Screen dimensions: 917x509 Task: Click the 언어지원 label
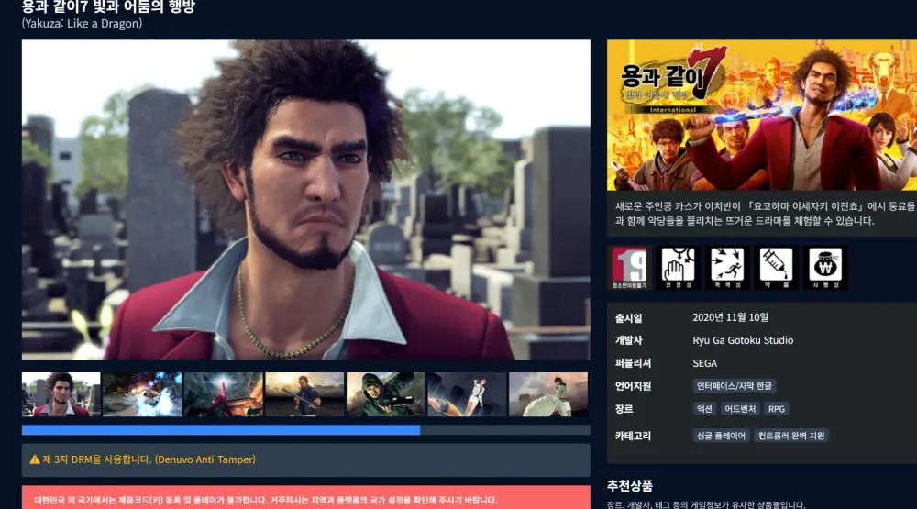coord(634,386)
